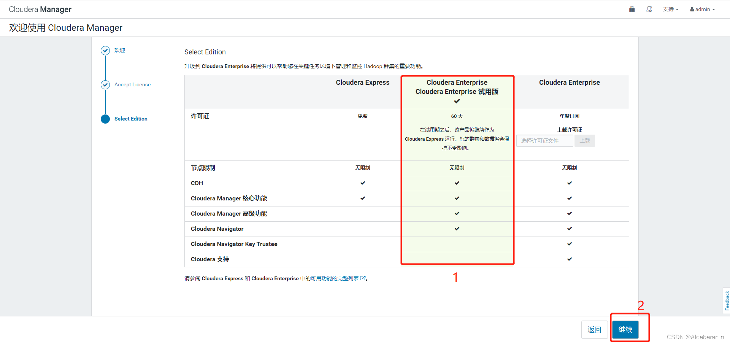This screenshot has width=730, height=343.
Task: Click 高级功能 checkmark in trial column
Action: pyautogui.click(x=457, y=213)
